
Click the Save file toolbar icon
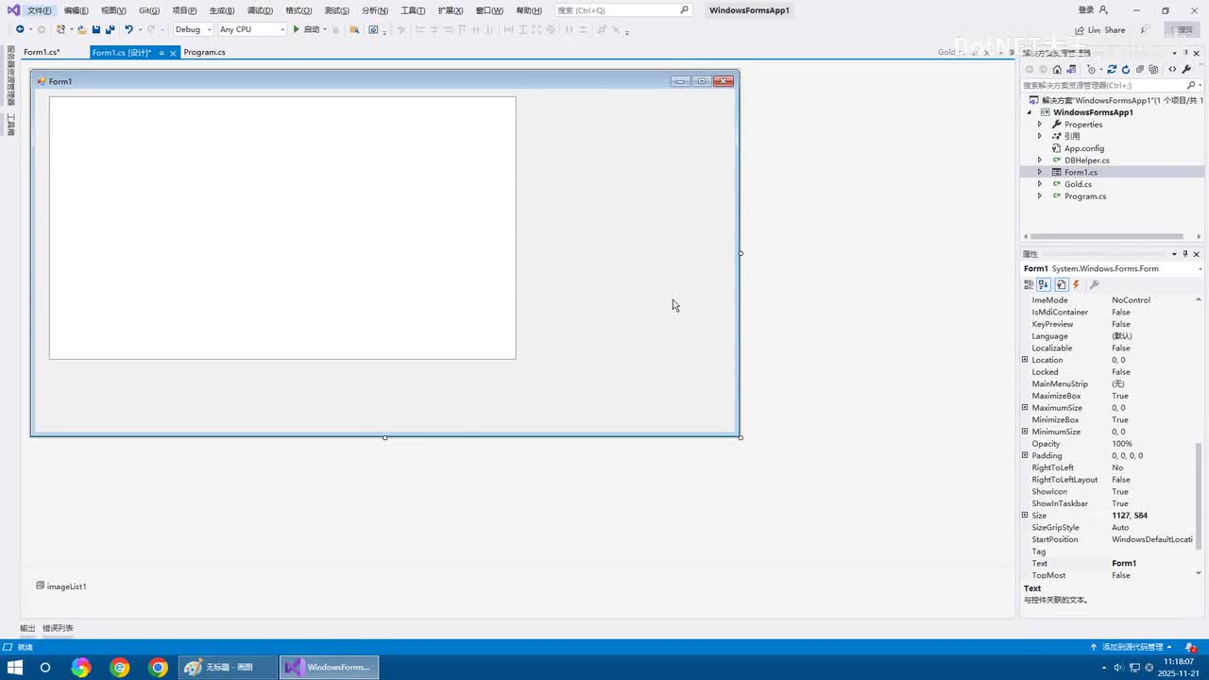pyautogui.click(x=96, y=29)
